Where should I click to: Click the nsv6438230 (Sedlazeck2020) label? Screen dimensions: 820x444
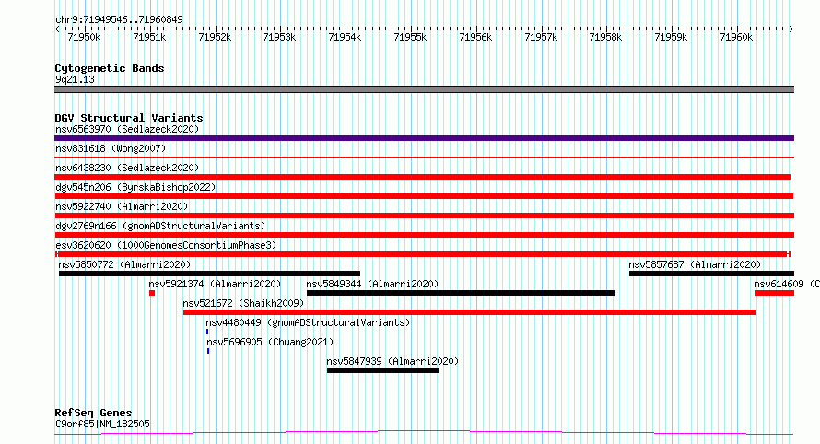[127, 168]
